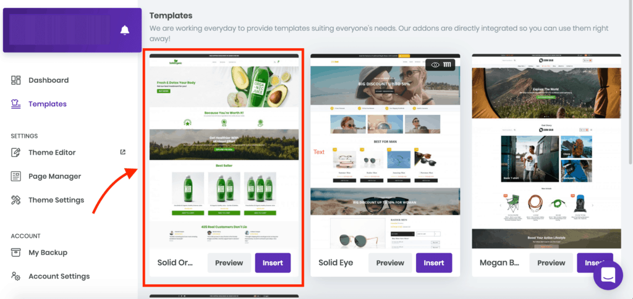The height and width of the screenshot is (299, 633).
Task: Insert the Solid Eye template
Action: (x=434, y=263)
